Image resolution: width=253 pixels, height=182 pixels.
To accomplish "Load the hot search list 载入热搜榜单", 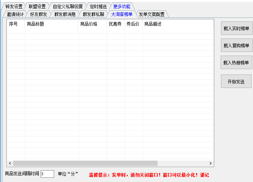I will [236, 62].
